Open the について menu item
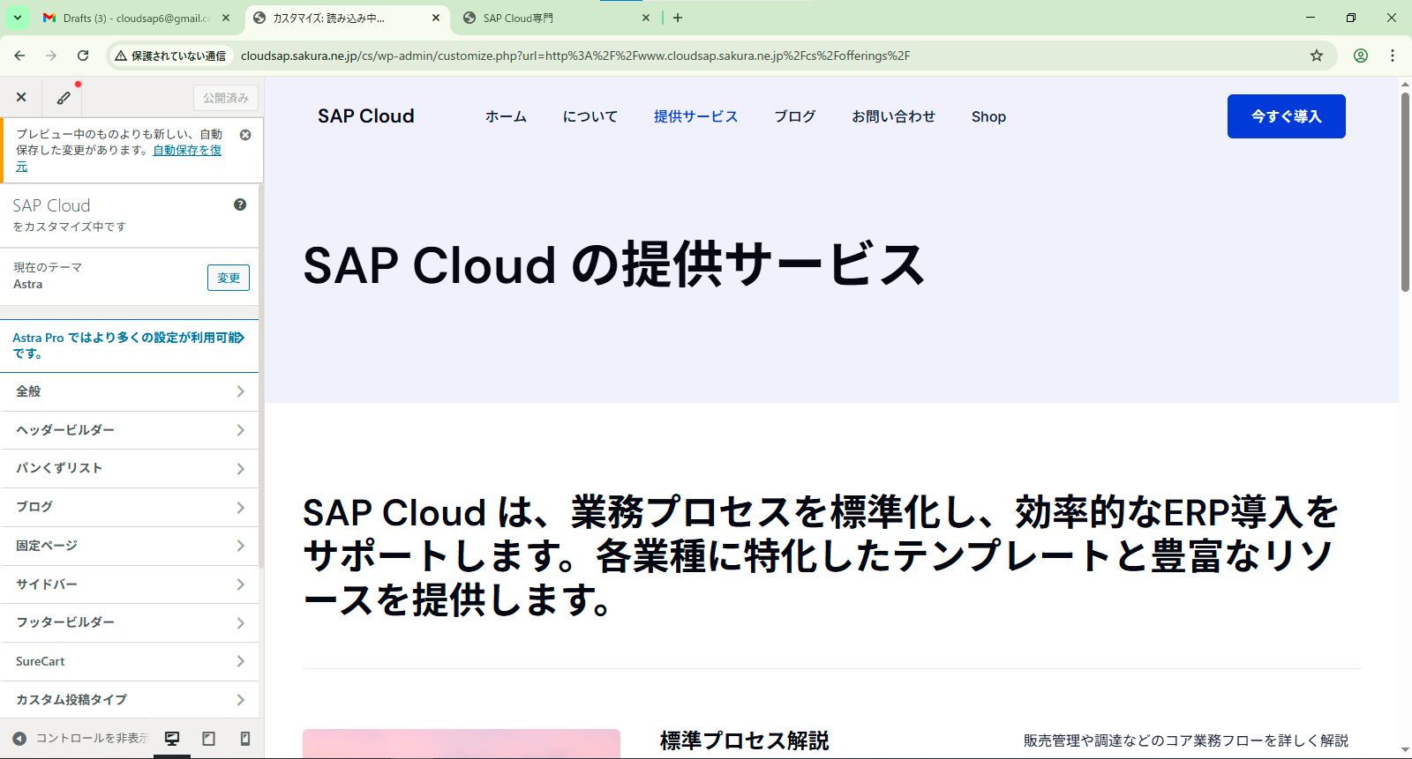Screen dimensions: 1412x759 pyautogui.click(x=590, y=116)
